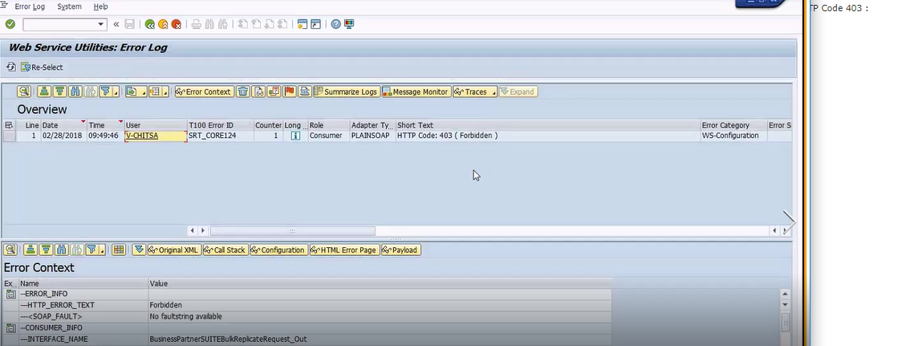Open the Error Log menu
This screenshot has height=346, width=898.
(30, 6)
